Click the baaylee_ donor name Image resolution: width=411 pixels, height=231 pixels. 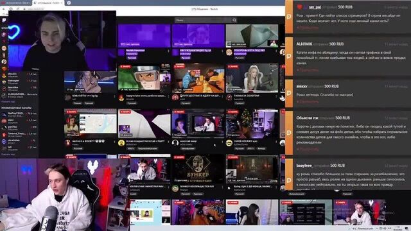[304, 166]
